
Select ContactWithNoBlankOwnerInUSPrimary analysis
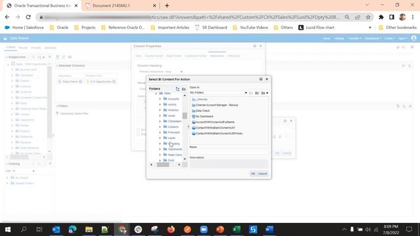pyautogui.click(x=217, y=133)
